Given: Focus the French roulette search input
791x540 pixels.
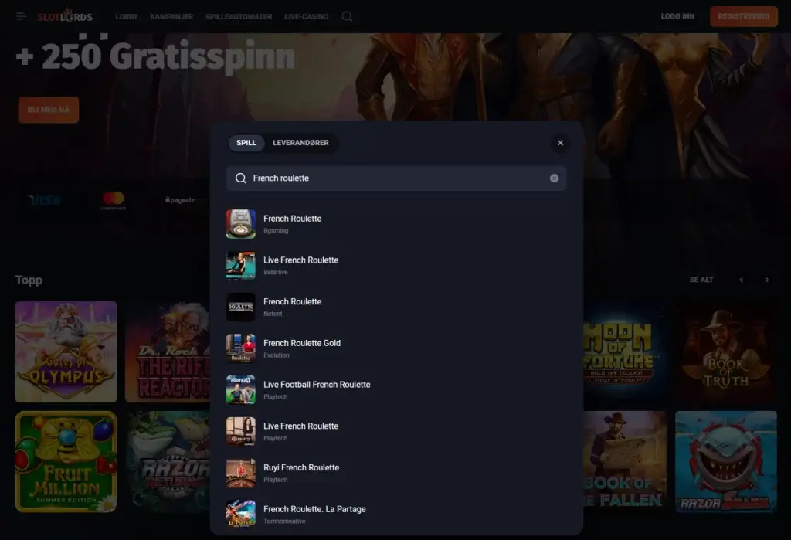Looking at the screenshot, I should click(x=396, y=178).
